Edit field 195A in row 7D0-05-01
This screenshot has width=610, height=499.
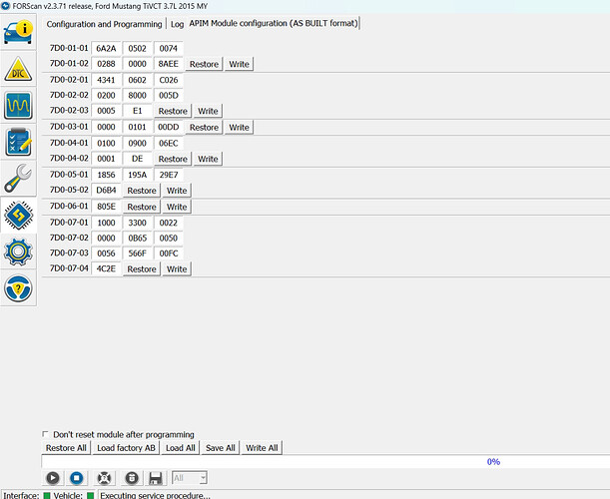pyautogui.click(x=138, y=175)
